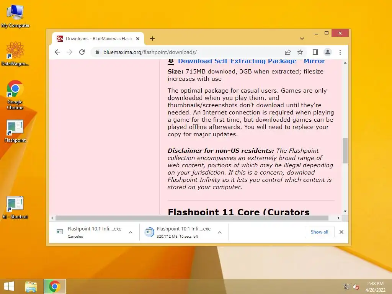Open the DataWagon desktop shortcut
Image resolution: width=392 pixels, height=294 pixels.
(15, 54)
